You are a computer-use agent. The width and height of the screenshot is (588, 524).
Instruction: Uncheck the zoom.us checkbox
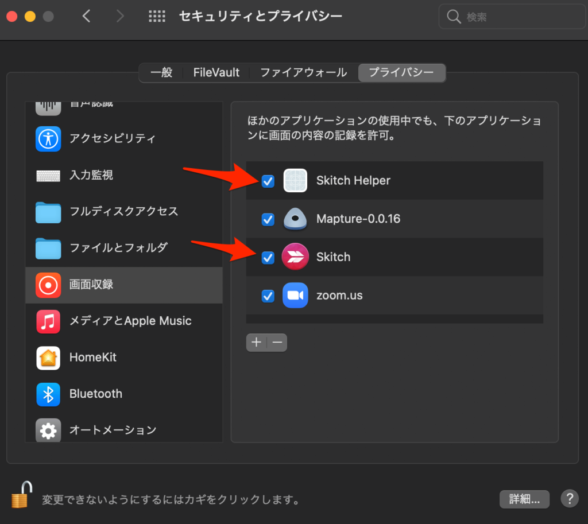pos(268,296)
